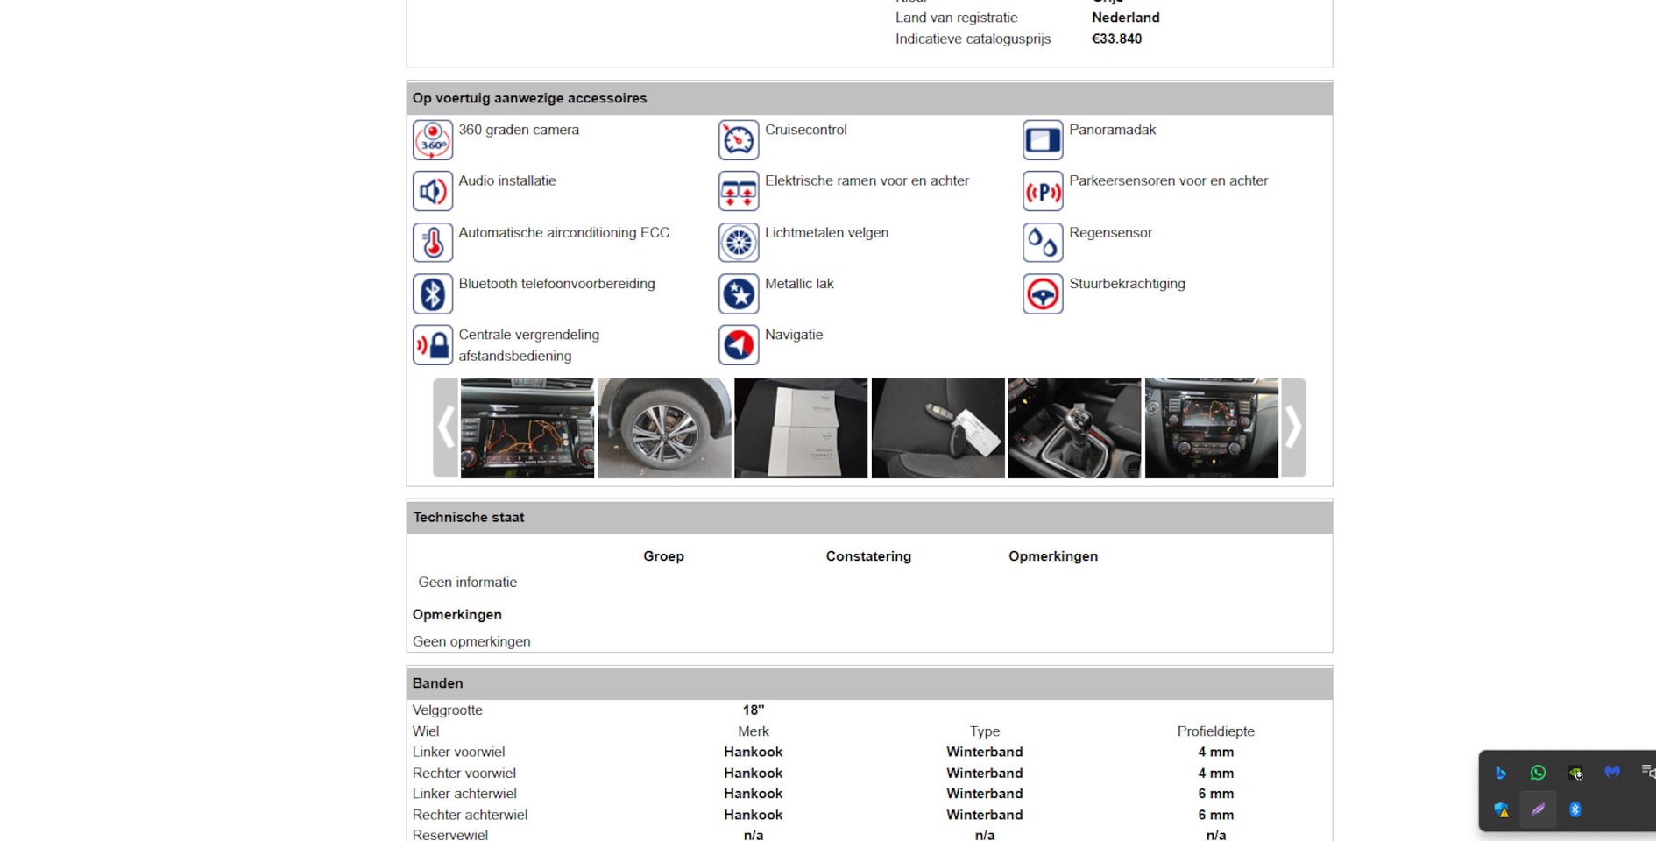Open the gear shifter photo thumbnail

(x=1074, y=428)
